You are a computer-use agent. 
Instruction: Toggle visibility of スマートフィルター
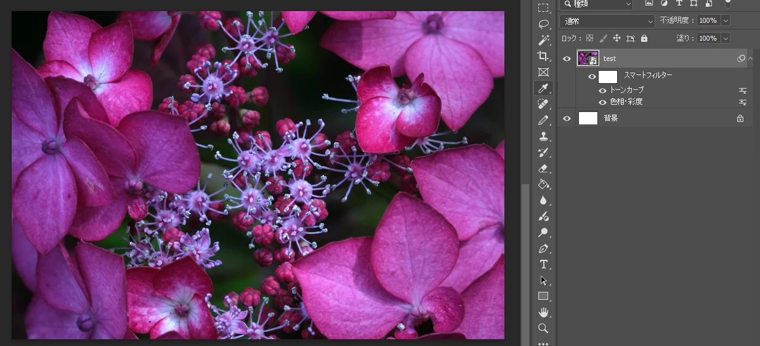(592, 77)
